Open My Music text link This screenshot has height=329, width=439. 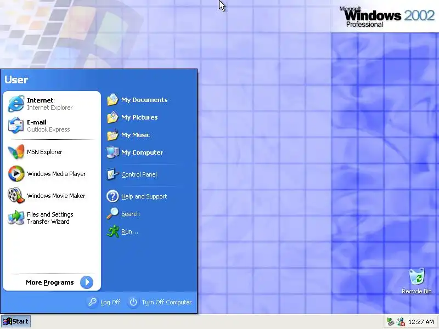[x=136, y=135]
